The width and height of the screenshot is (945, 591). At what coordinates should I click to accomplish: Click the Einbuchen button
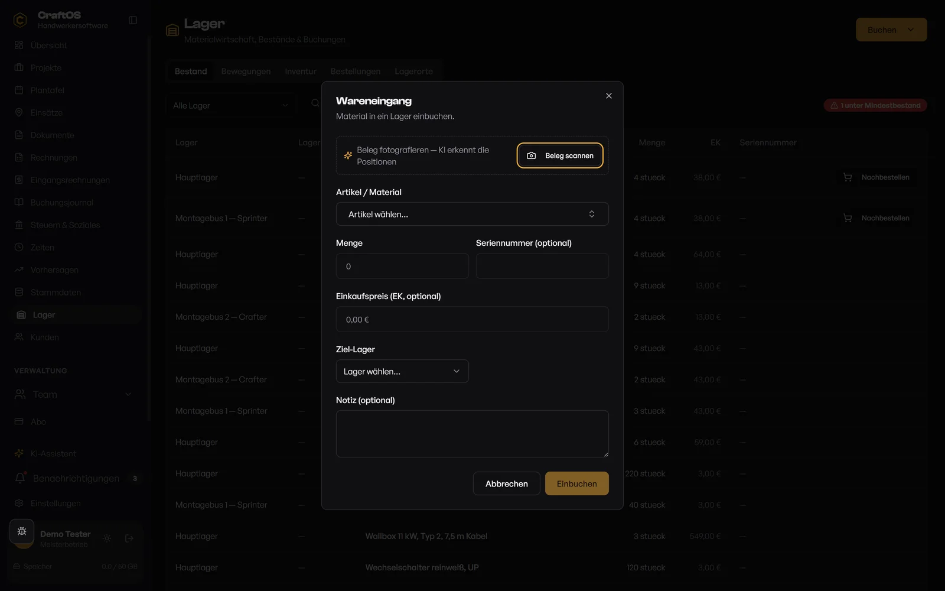point(577,483)
